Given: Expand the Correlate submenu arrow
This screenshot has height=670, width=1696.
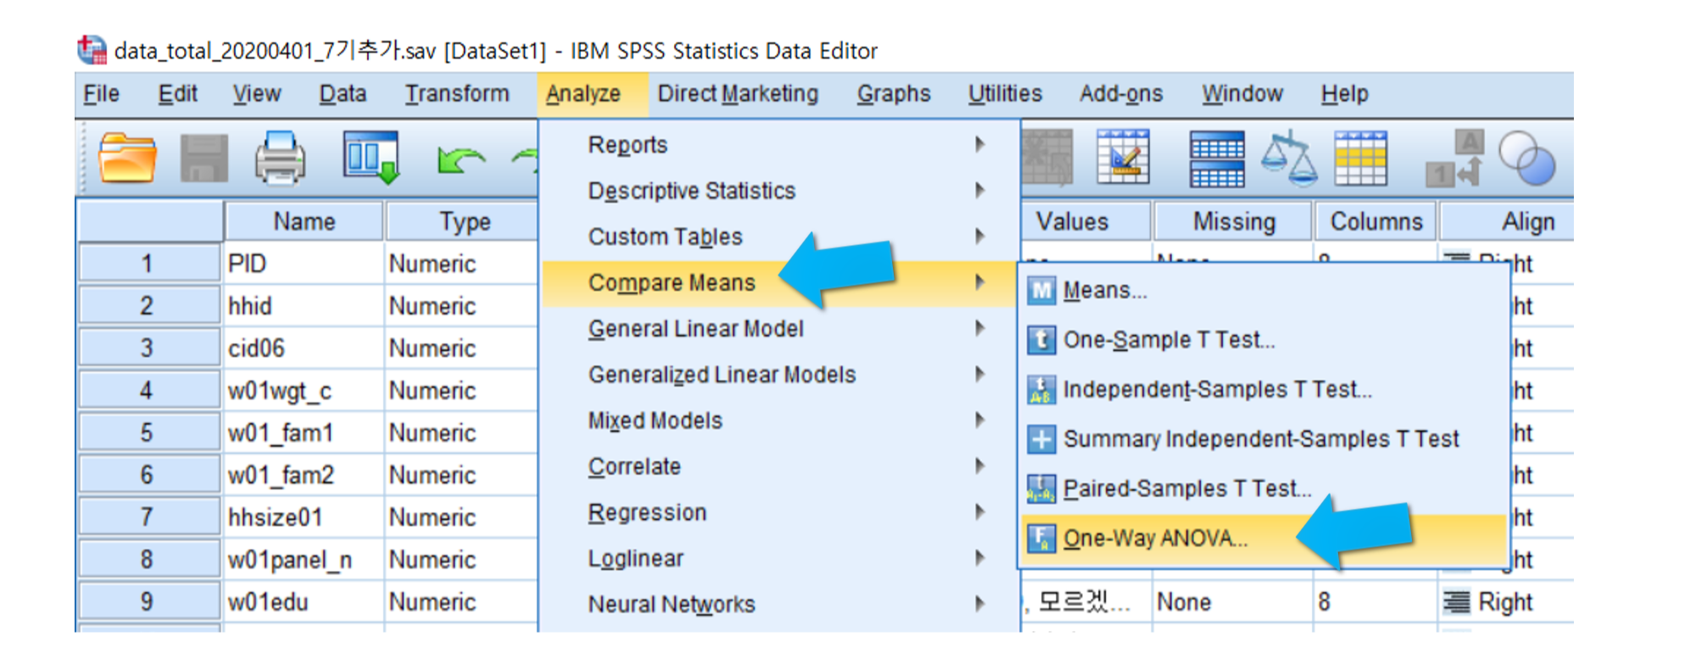Looking at the screenshot, I should point(979,466).
